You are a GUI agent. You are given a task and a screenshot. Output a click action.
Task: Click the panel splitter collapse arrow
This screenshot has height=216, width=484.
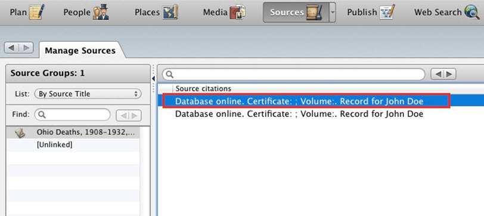point(153,79)
